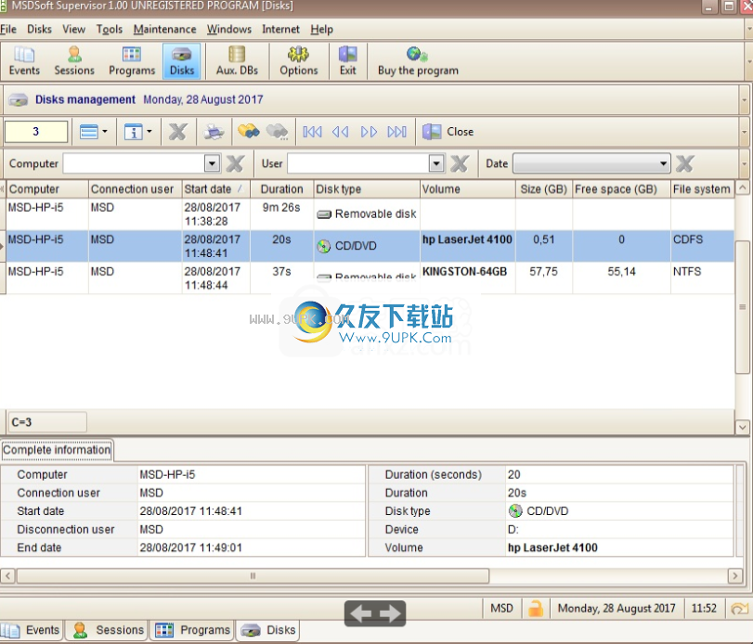Open the Windows menu

point(229,30)
